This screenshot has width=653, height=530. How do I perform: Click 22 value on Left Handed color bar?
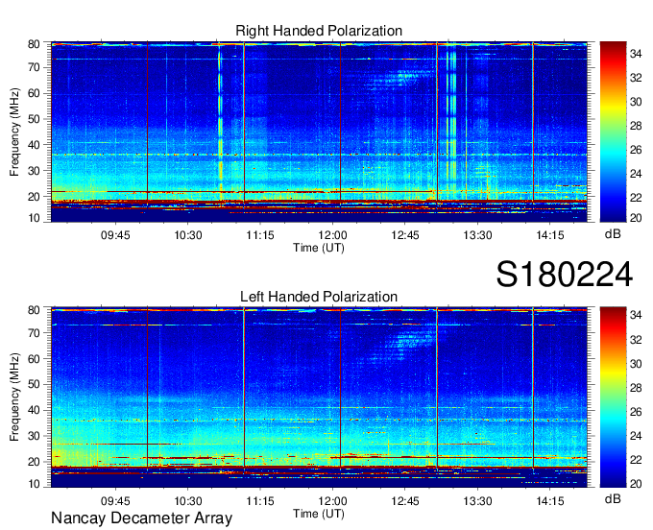click(636, 460)
